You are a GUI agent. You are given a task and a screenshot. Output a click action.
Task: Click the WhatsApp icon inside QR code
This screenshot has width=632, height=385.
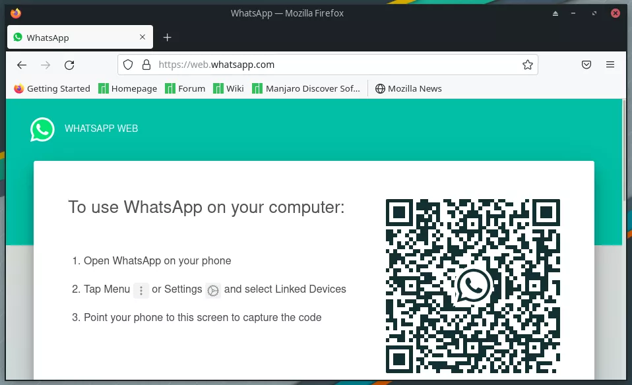click(473, 286)
